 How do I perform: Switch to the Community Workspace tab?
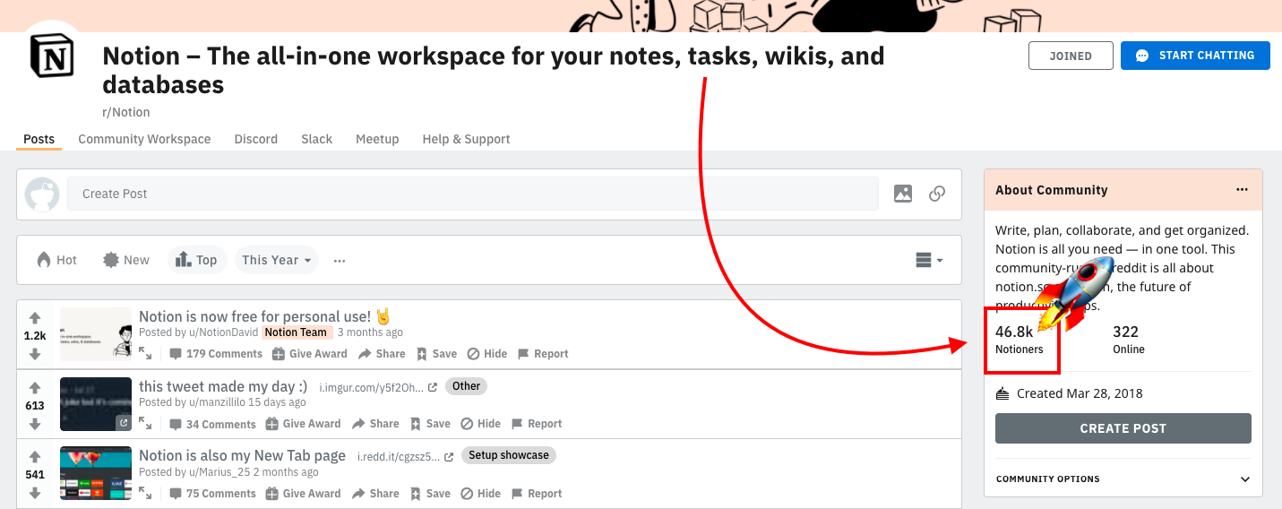(x=144, y=139)
